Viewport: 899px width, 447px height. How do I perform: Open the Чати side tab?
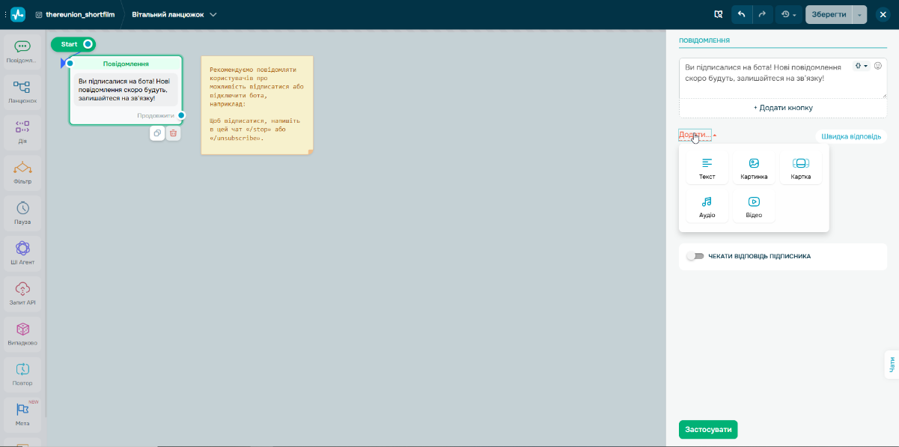(892, 365)
